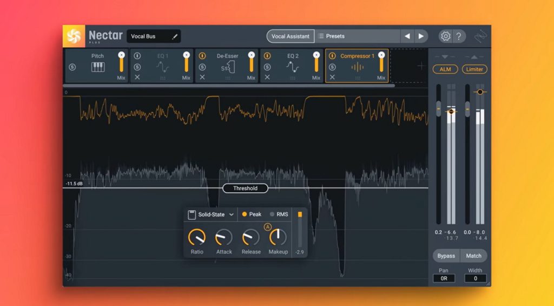Screen dimensions: 554x306
Task: Click the output level expander arrow above Limiter
Action: pyautogui.click(x=474, y=57)
